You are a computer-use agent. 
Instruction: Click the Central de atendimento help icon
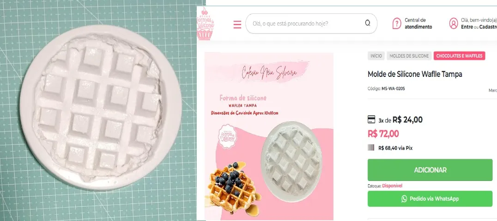396,23
